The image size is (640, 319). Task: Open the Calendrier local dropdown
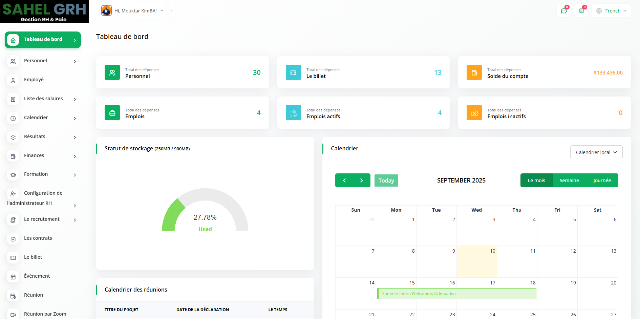[596, 152]
